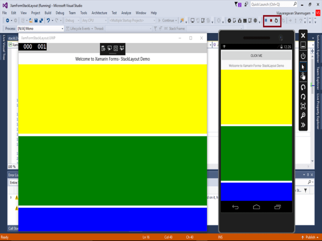The image size is (322, 241).
Task: Fit emulator to screen
Action: tap(303, 106)
